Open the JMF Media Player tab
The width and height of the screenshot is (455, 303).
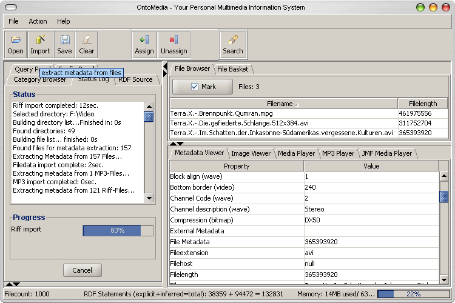pyautogui.click(x=387, y=153)
